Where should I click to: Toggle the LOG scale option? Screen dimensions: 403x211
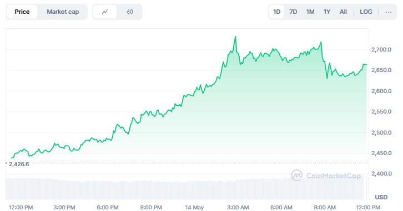pos(366,12)
